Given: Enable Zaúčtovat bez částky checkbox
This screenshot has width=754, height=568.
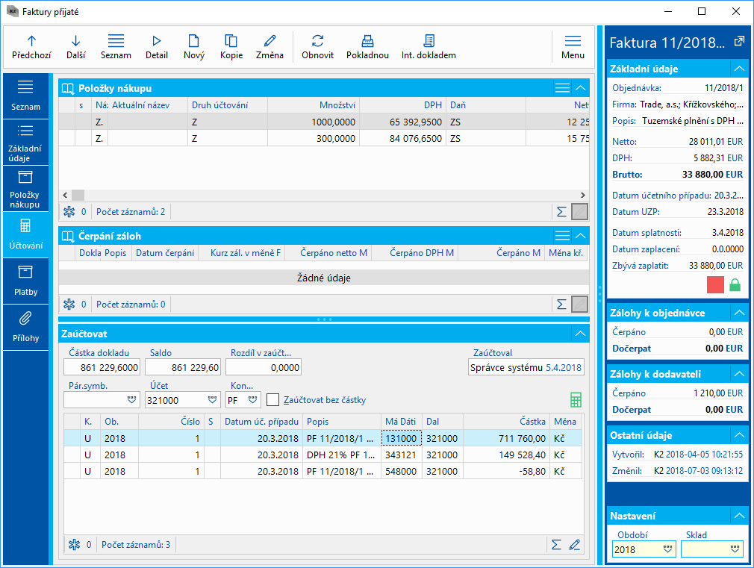Looking at the screenshot, I should (273, 400).
